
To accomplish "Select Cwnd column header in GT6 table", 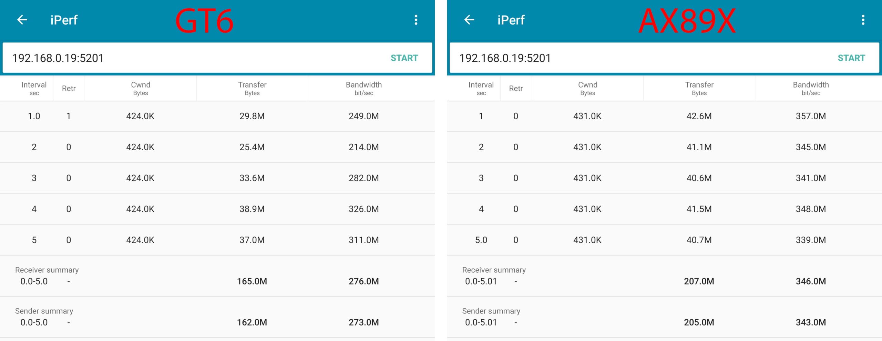I will pyautogui.click(x=141, y=88).
